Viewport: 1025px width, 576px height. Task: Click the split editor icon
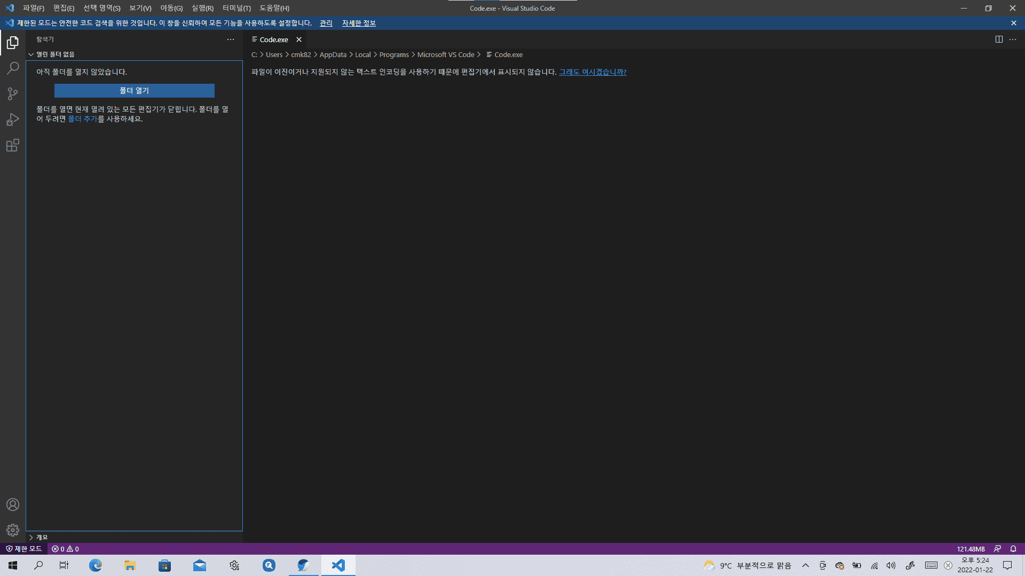999,39
